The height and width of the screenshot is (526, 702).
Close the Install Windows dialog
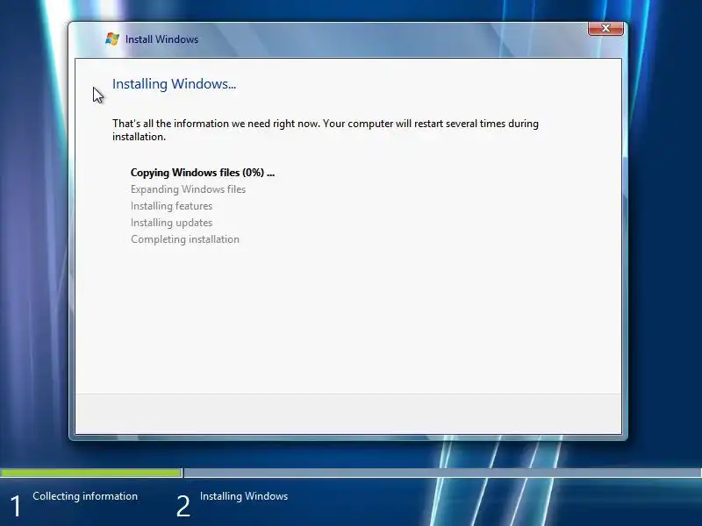605,28
